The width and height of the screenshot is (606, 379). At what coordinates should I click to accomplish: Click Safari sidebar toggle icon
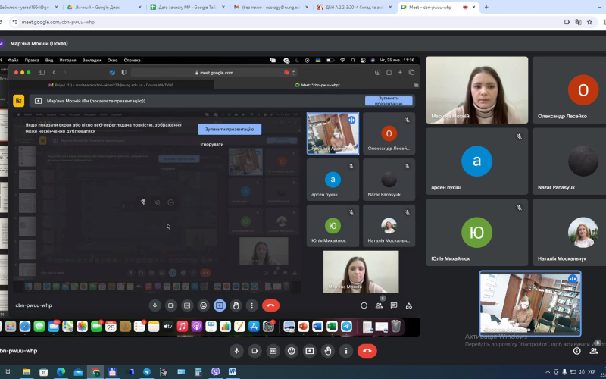coord(42,72)
